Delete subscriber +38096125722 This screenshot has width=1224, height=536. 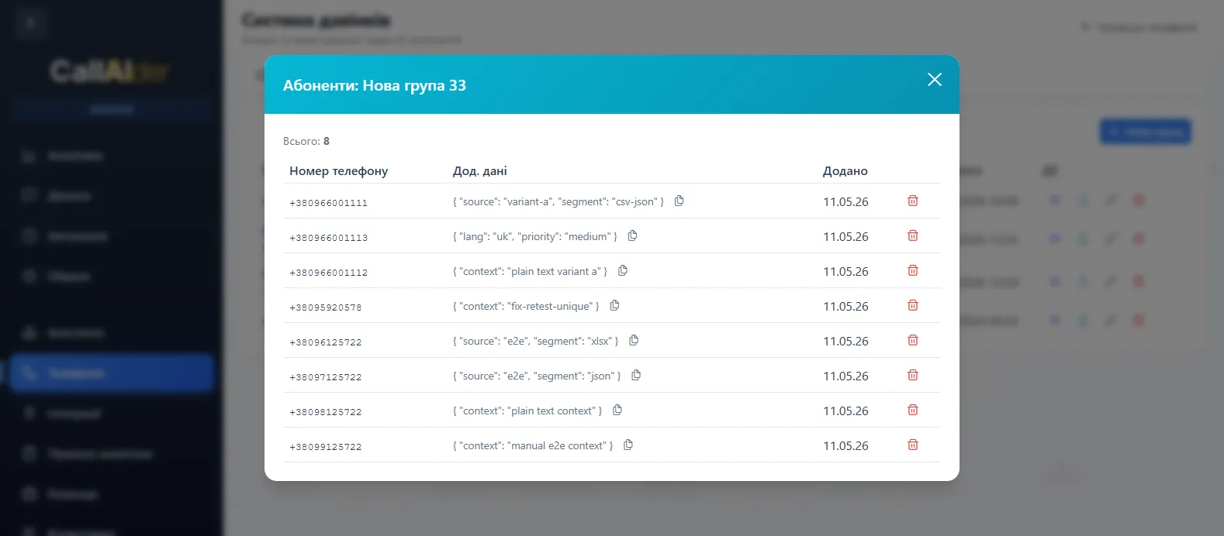tap(913, 340)
